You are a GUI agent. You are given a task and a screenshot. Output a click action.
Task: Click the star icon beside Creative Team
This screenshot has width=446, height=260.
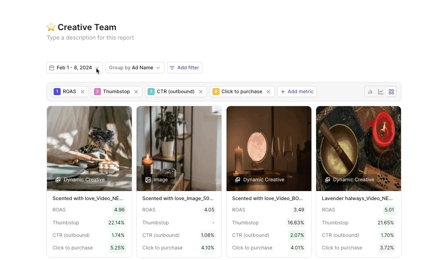coord(51,27)
